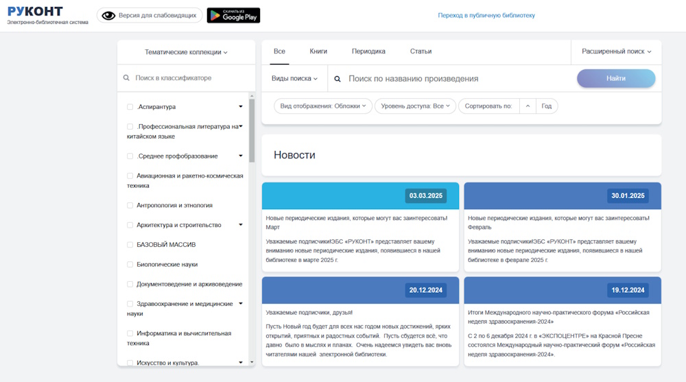
Task: Tick the Биологические науки checkbox
Action: [x=130, y=265]
